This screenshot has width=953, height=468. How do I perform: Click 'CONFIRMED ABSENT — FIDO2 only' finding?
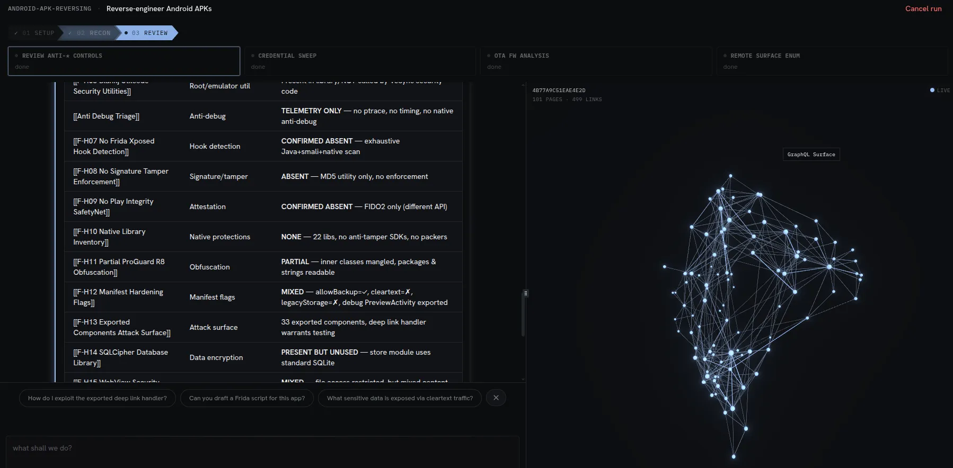click(364, 206)
